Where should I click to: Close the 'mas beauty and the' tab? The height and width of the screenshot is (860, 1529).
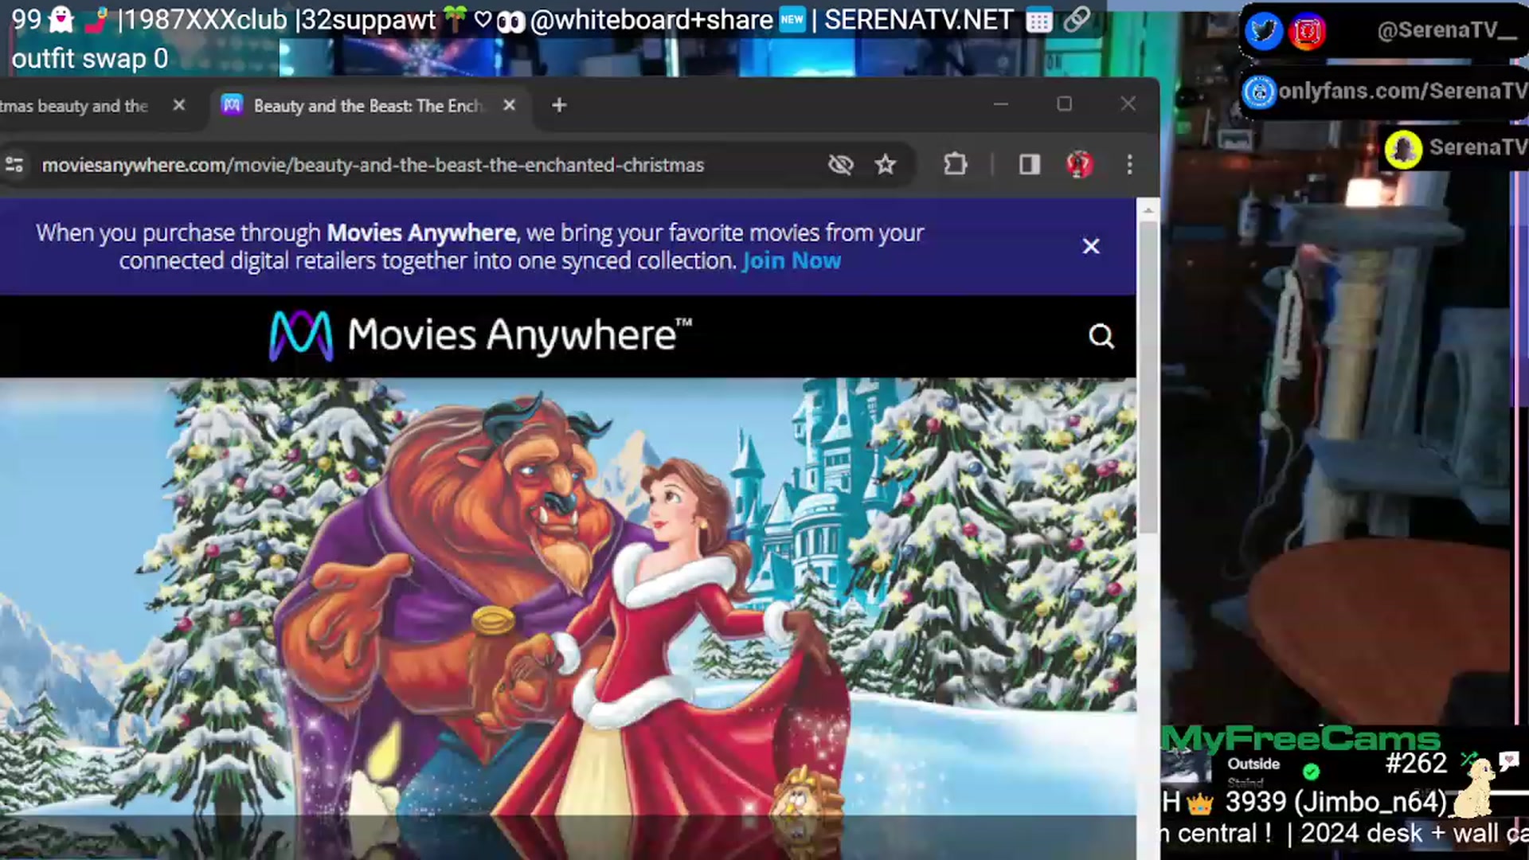(179, 105)
